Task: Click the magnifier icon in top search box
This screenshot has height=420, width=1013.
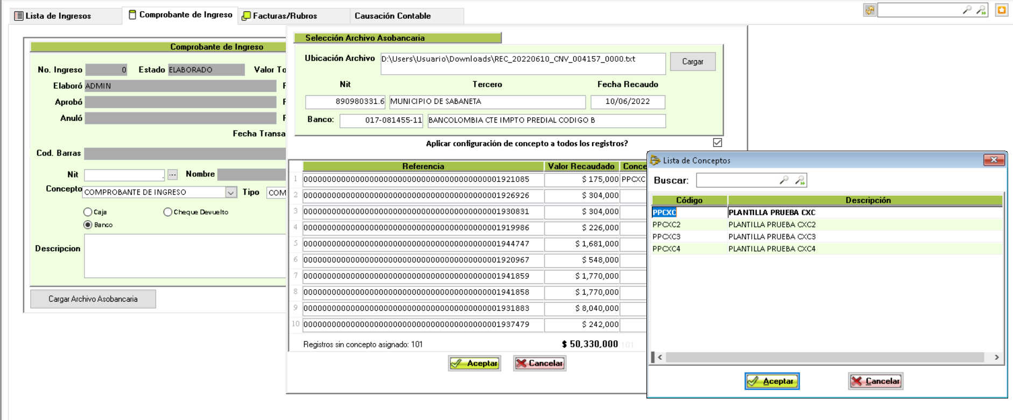Action: 967,10
